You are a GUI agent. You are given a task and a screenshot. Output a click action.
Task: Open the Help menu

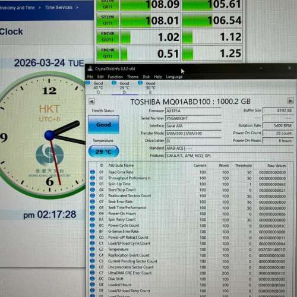click(x=158, y=77)
